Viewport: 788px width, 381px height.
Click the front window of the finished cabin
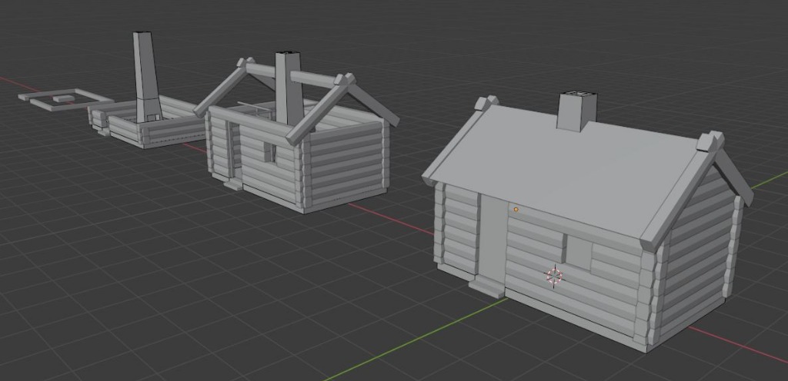[578, 253]
